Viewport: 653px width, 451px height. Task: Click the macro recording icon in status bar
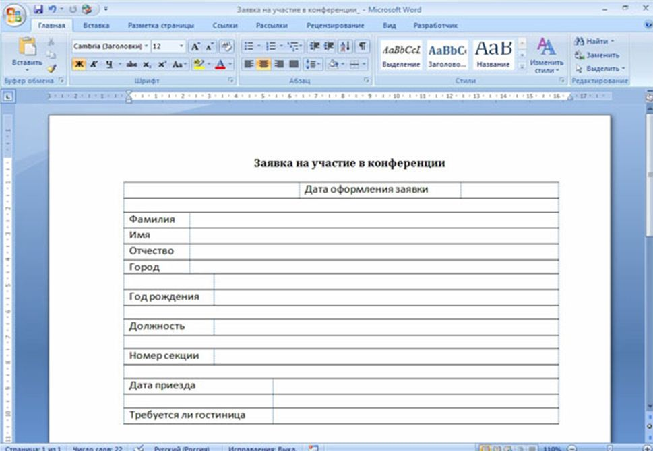[313, 448]
